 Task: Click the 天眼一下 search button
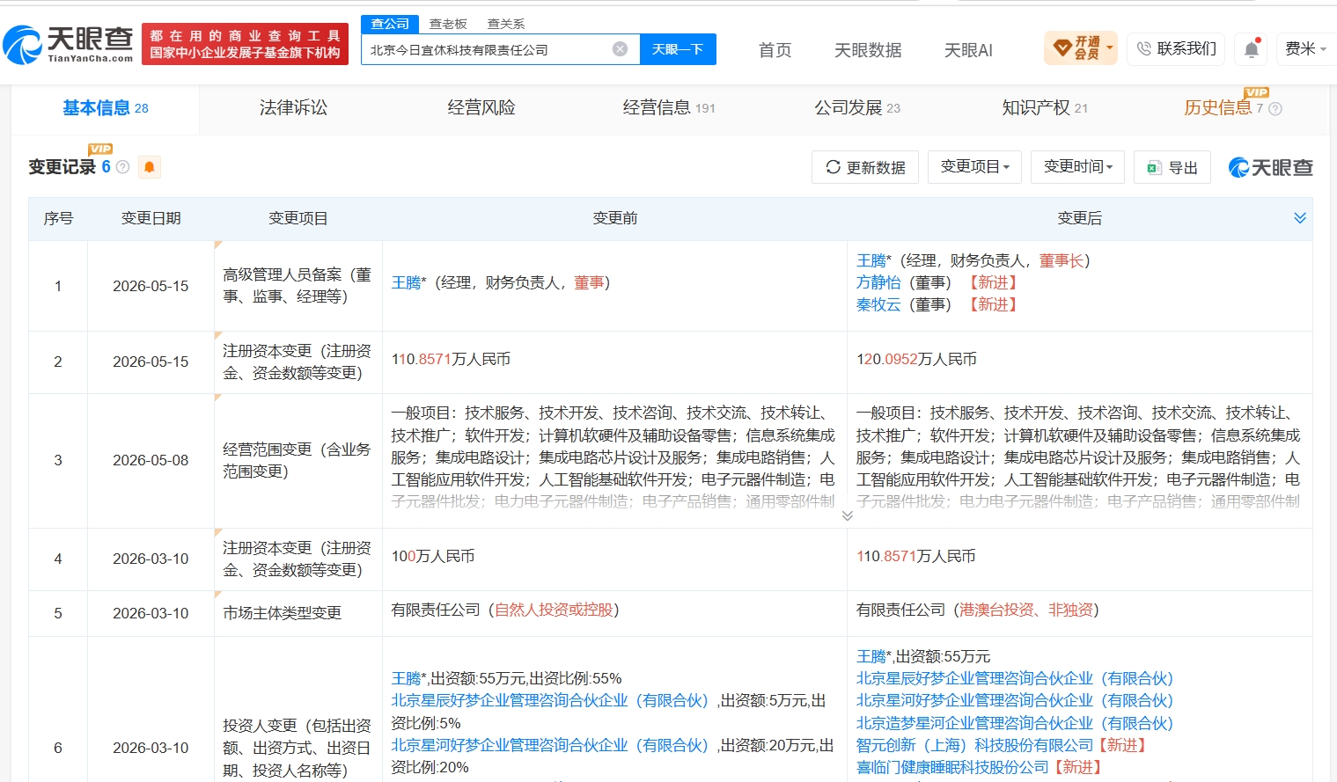coord(678,49)
